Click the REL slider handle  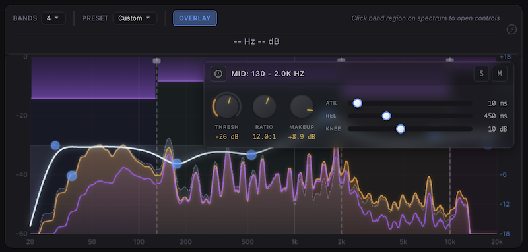[x=387, y=116]
